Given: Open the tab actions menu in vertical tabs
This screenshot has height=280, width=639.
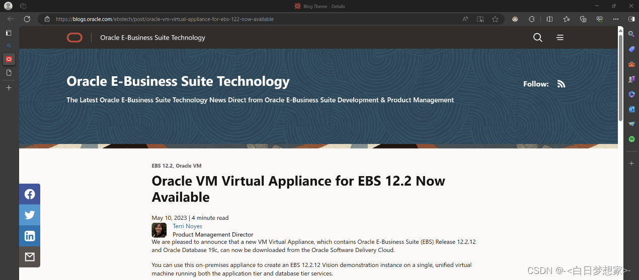Looking at the screenshot, I should coord(9,33).
